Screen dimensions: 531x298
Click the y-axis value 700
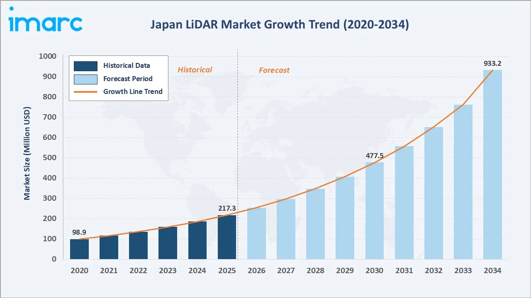pyautogui.click(x=50, y=117)
